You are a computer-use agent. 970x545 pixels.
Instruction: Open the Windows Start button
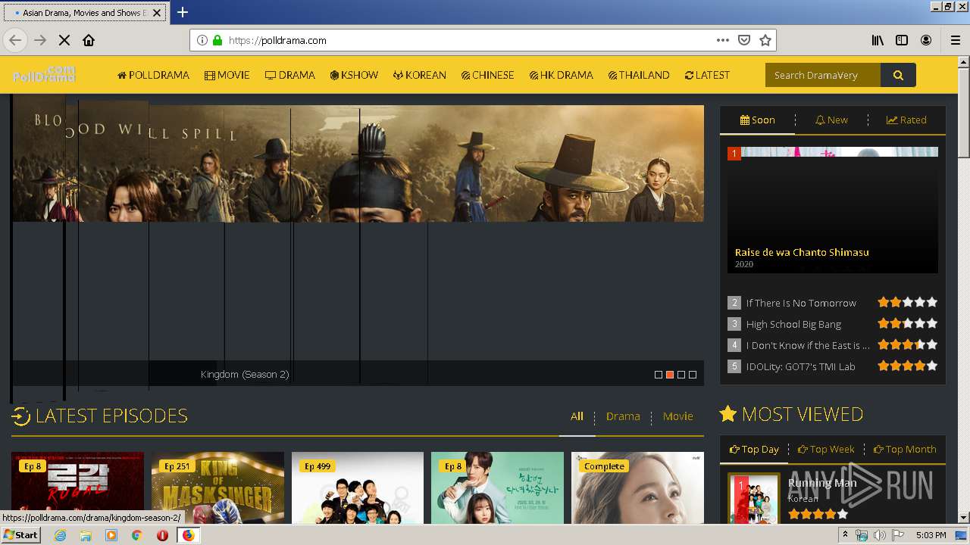point(21,534)
